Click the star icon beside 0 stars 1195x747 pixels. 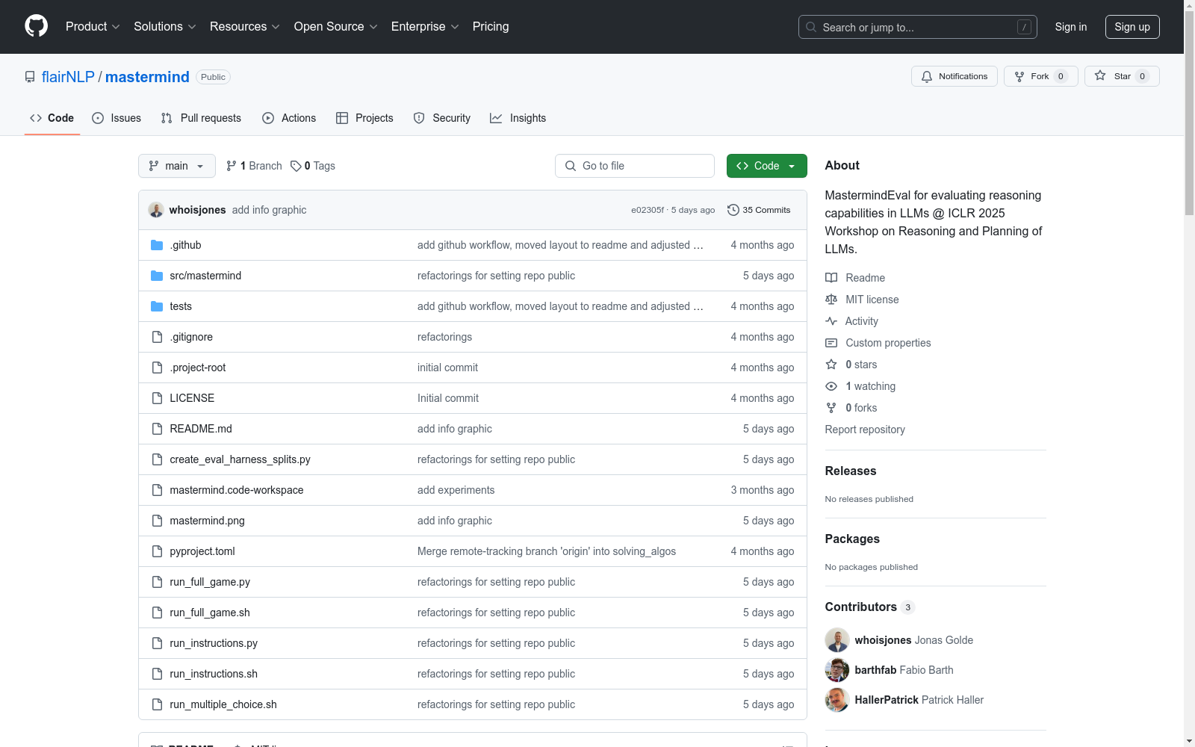click(831, 365)
